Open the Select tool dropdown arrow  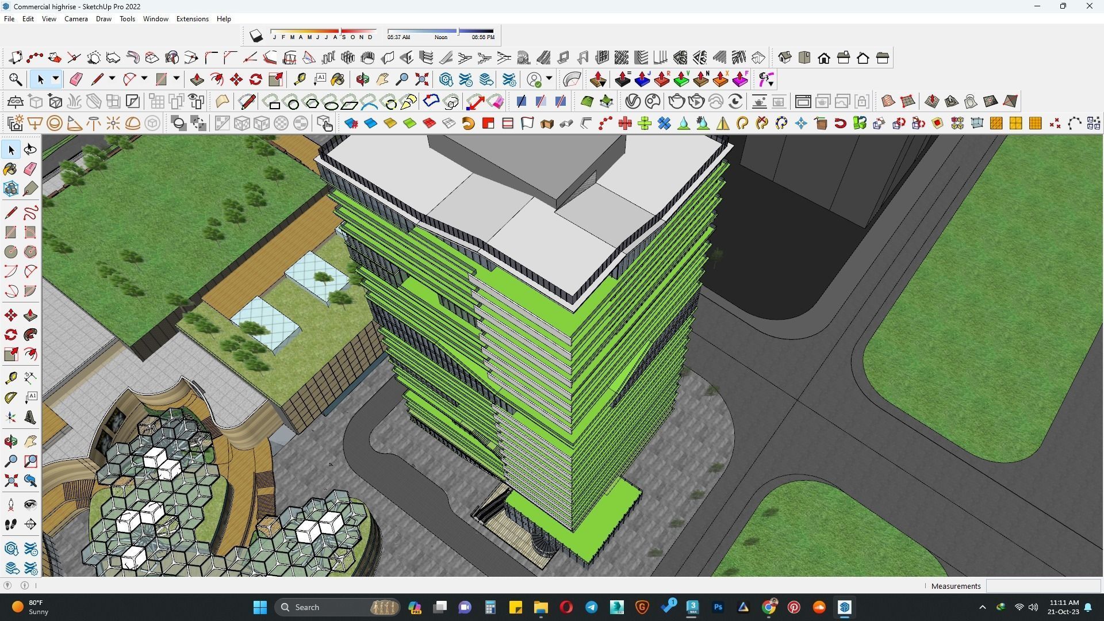[x=55, y=79]
